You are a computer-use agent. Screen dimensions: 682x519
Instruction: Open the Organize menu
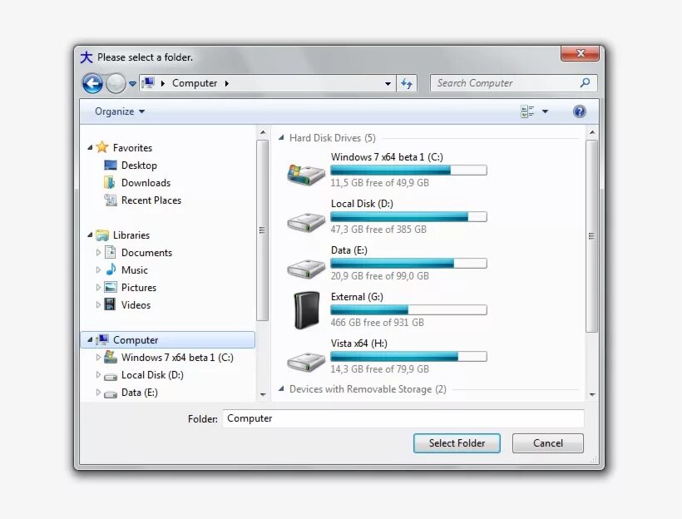pyautogui.click(x=120, y=111)
